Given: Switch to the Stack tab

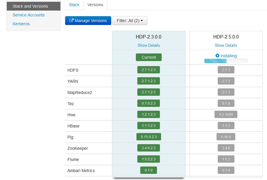Looking at the screenshot, I should tap(74, 5).
